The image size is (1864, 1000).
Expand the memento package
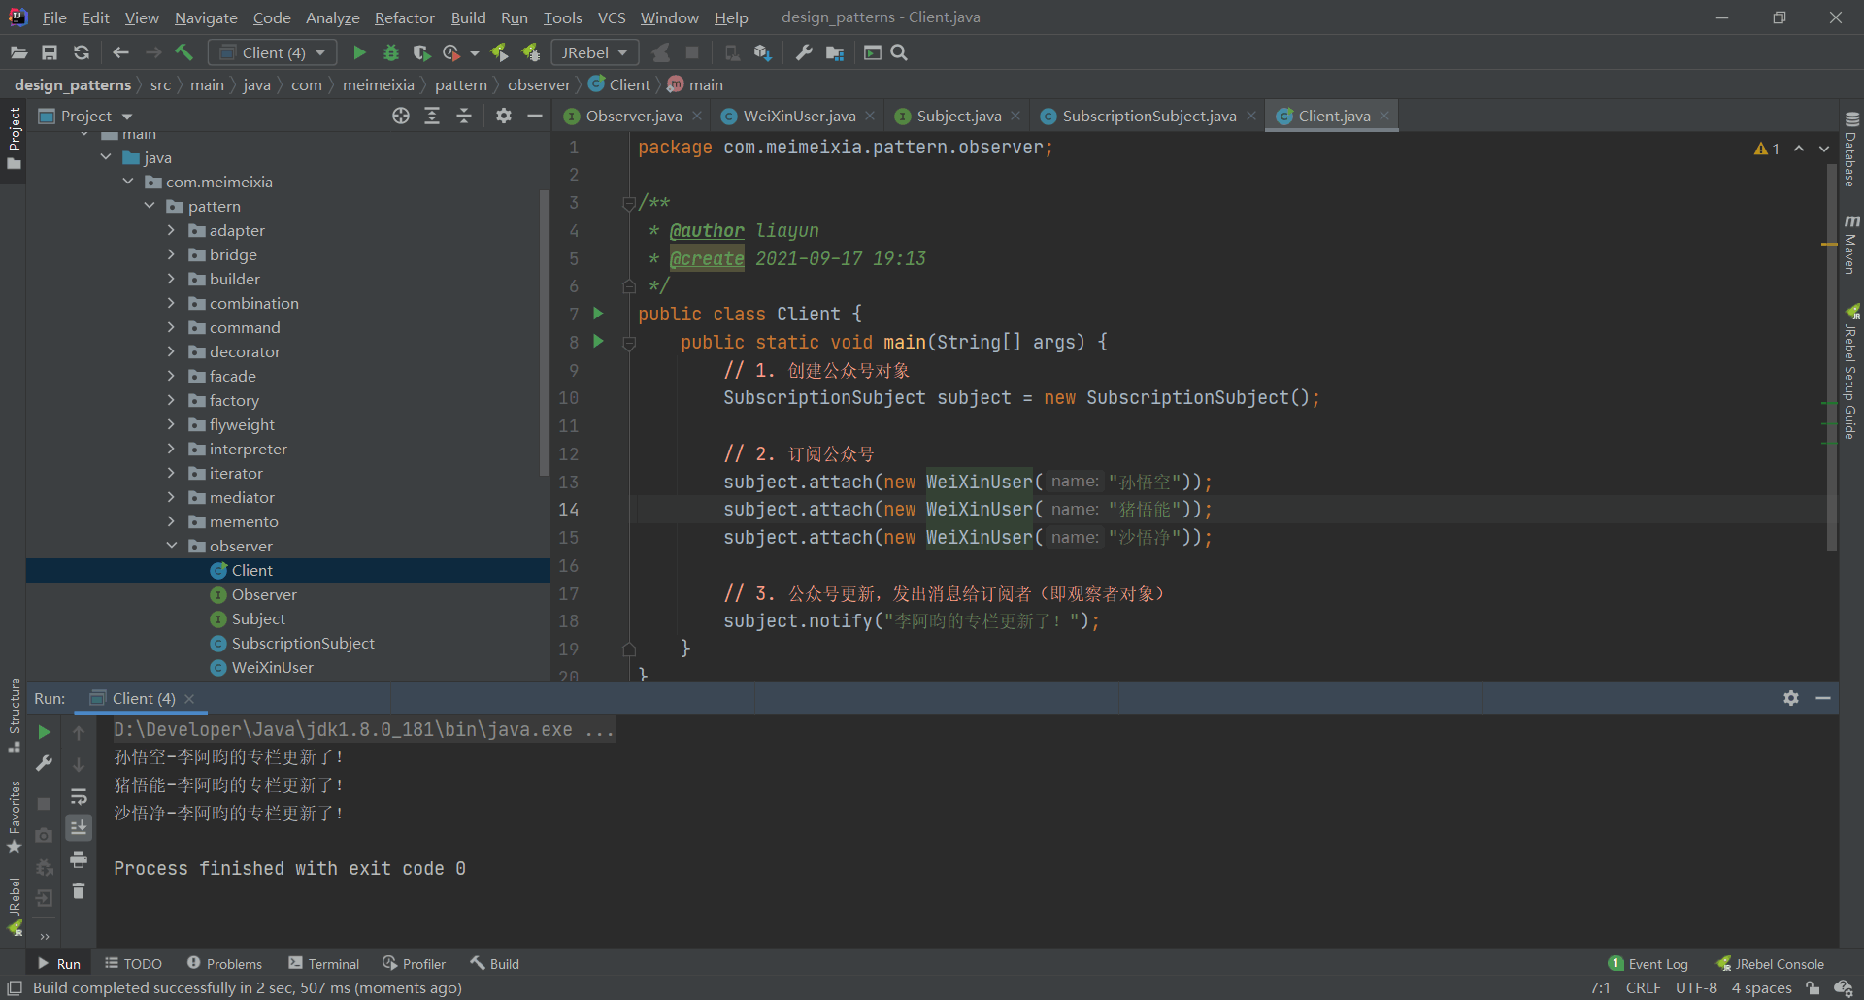(x=171, y=521)
